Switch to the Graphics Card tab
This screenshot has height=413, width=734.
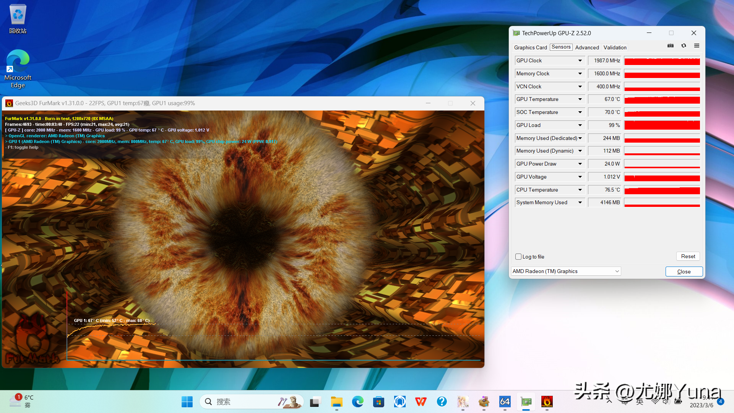click(530, 47)
